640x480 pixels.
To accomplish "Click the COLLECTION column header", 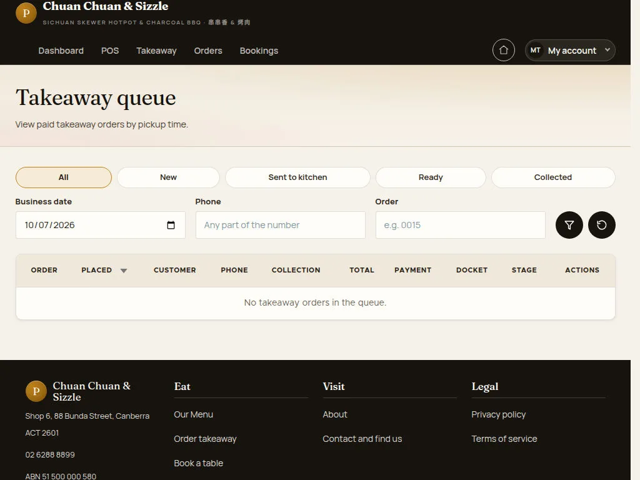I will [296, 270].
